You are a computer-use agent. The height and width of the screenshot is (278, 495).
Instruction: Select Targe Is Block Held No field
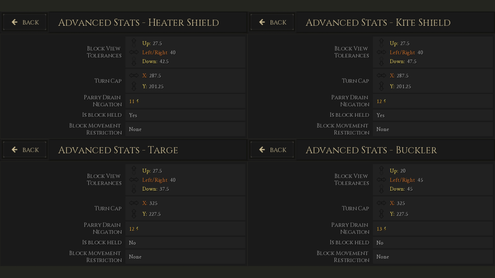point(185,242)
